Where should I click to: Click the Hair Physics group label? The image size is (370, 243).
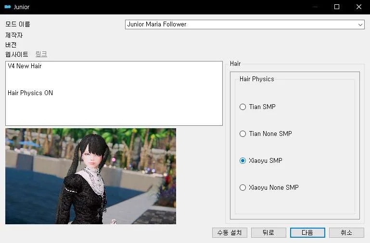(x=257, y=79)
